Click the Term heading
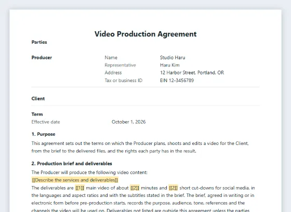The height and width of the screenshot is (212, 291). pyautogui.click(x=37, y=114)
